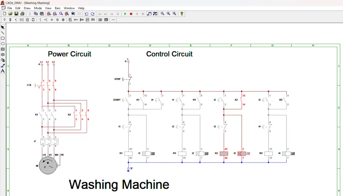Copy selection with the copy icon
Screen dimensions: 343x196
coord(36,14)
